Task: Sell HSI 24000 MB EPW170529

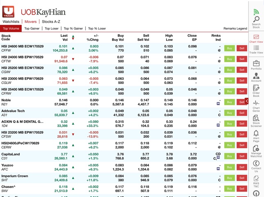Action: [242, 59]
